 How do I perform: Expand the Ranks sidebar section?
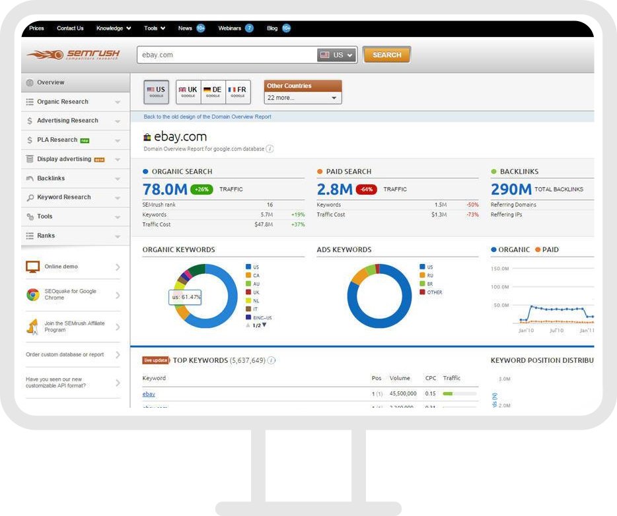pos(118,237)
